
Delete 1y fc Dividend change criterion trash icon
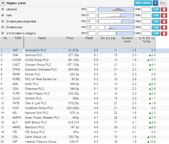click(164, 33)
